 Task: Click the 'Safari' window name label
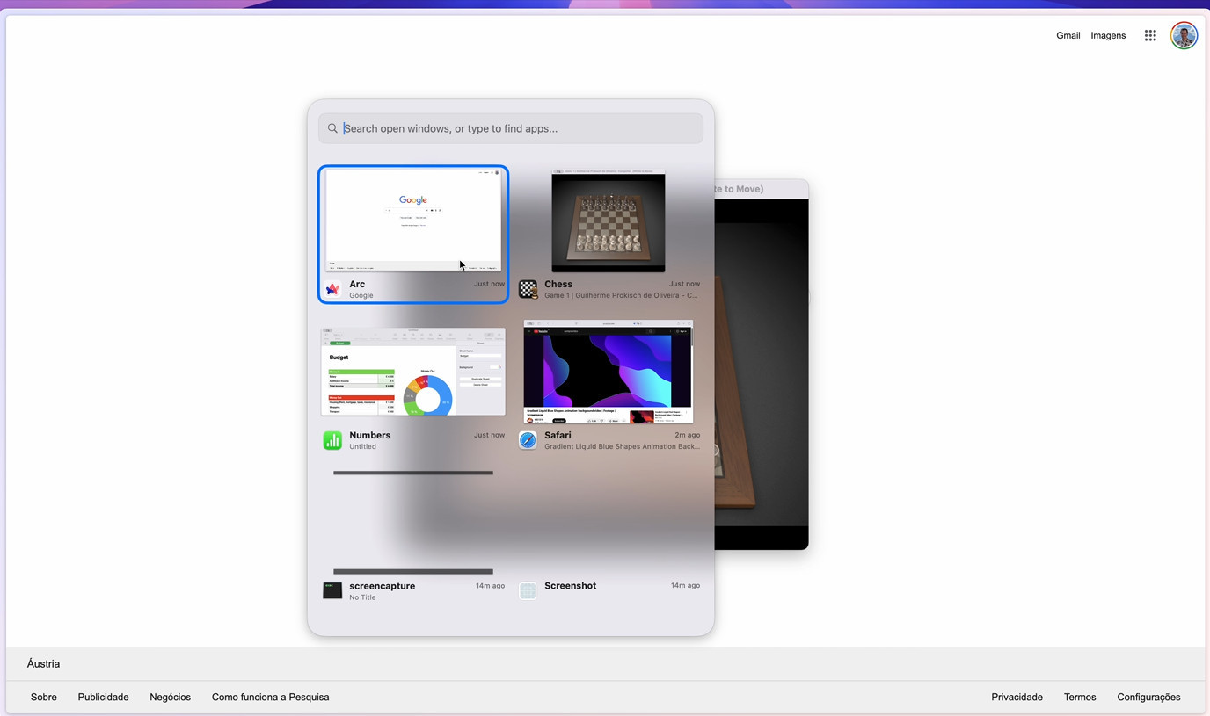click(x=558, y=435)
